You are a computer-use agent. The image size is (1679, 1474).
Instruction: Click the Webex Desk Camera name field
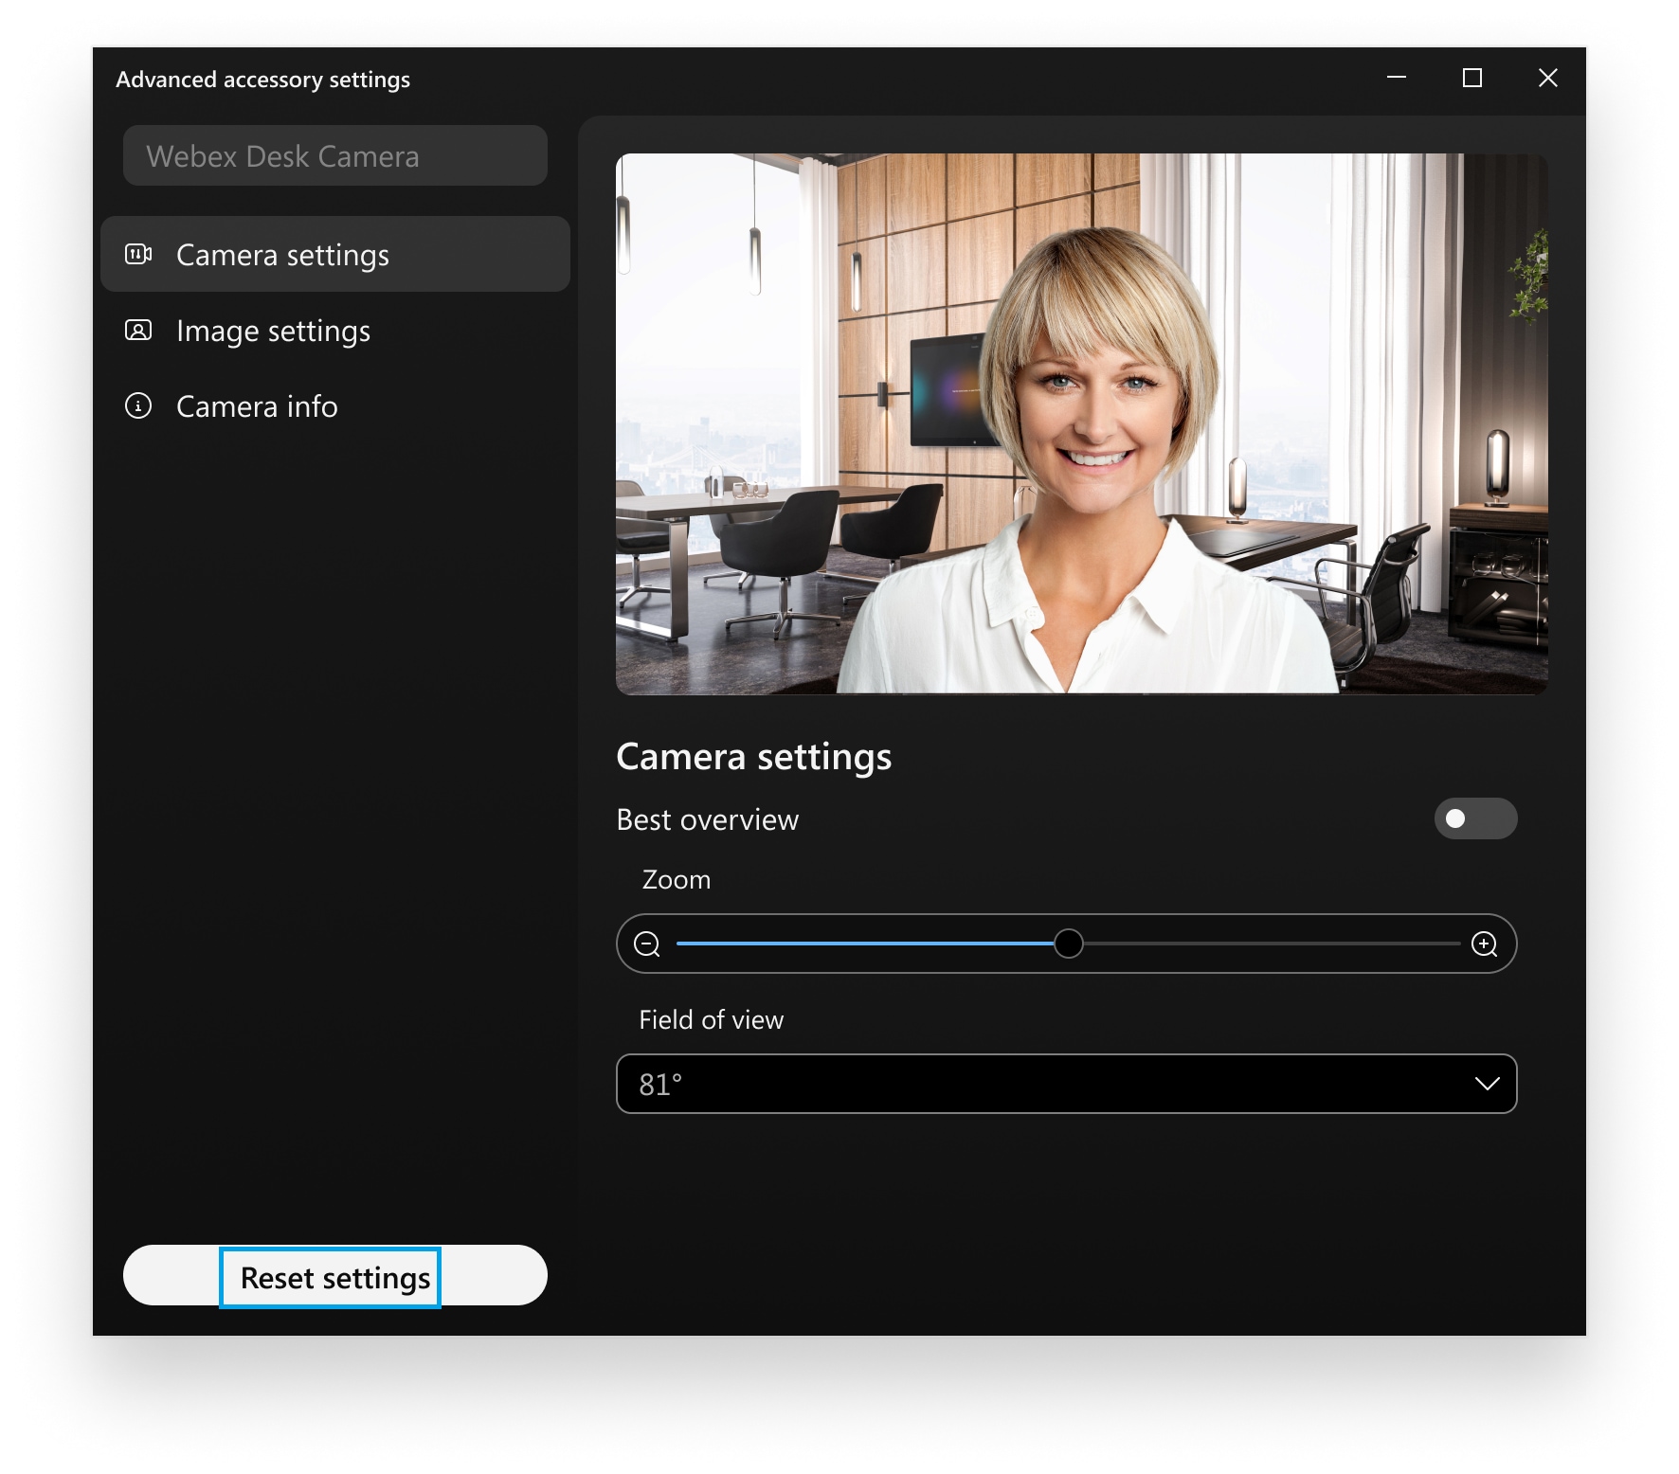334,155
